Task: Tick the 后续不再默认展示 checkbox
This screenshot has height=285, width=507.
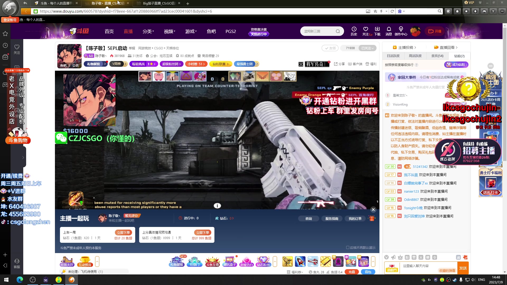Action: pos(348,248)
